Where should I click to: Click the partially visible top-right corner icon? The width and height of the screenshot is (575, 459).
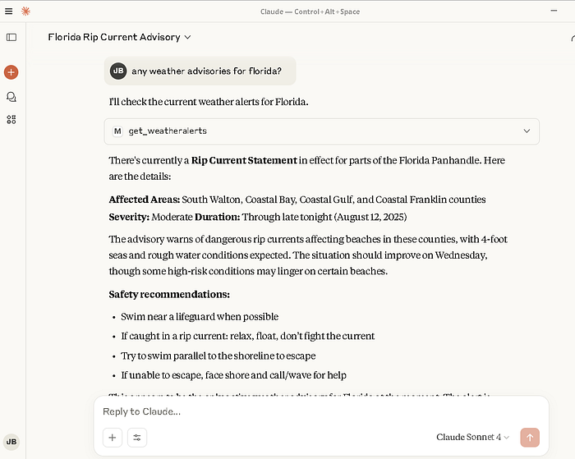(x=572, y=38)
